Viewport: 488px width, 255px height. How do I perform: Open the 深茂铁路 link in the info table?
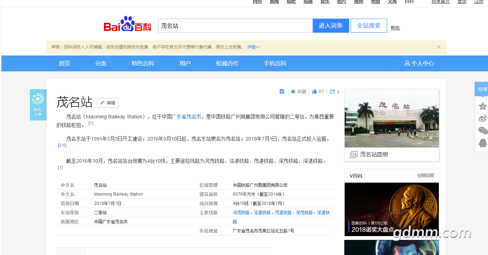pos(304,212)
